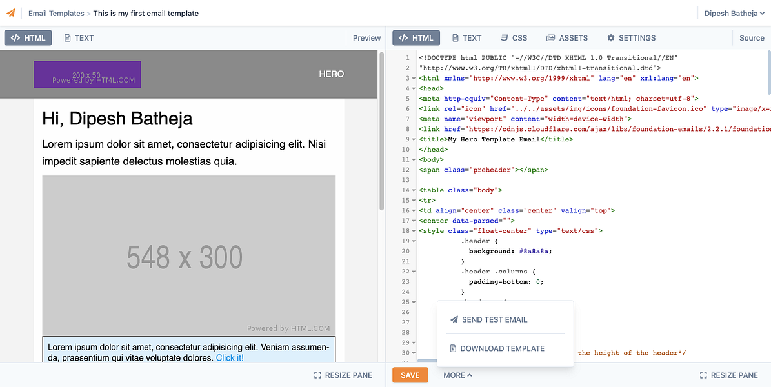
Task: Click the resize icon in source pane footer
Action: coord(703,375)
